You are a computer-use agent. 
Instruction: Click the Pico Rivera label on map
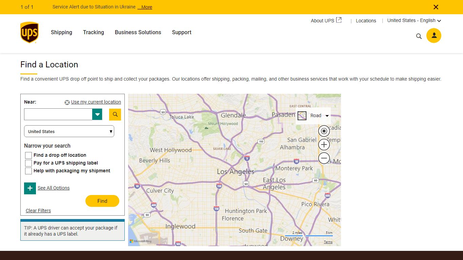[x=315, y=204]
